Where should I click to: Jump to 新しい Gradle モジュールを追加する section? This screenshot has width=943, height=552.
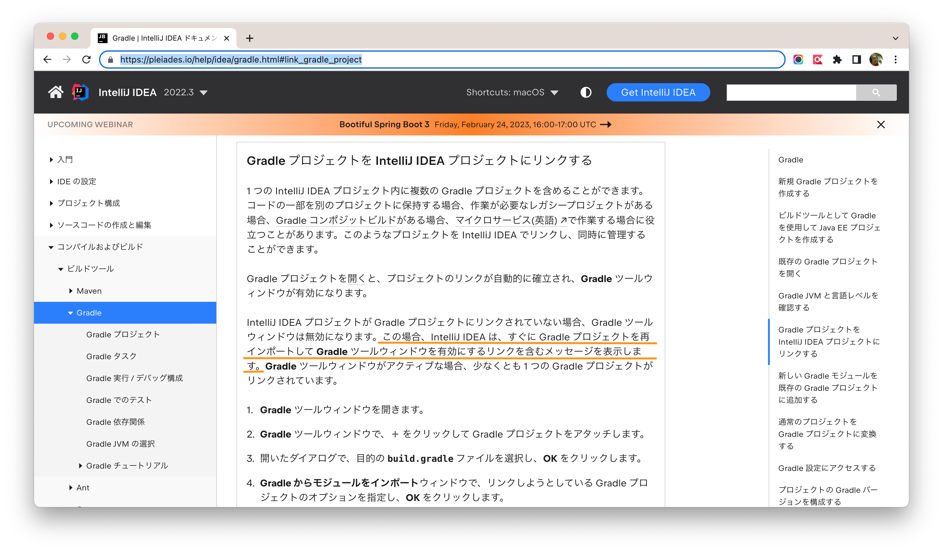pyautogui.click(x=828, y=388)
